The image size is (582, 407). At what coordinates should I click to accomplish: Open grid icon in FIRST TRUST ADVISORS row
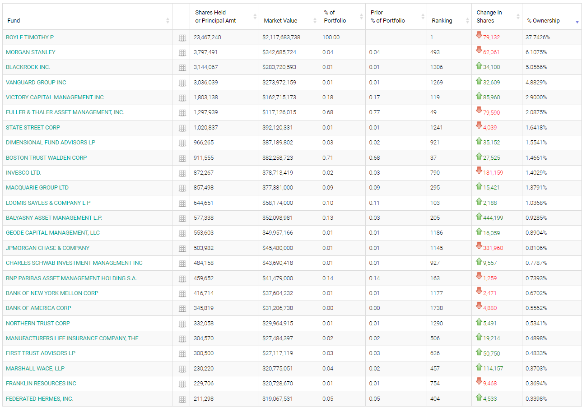(182, 354)
